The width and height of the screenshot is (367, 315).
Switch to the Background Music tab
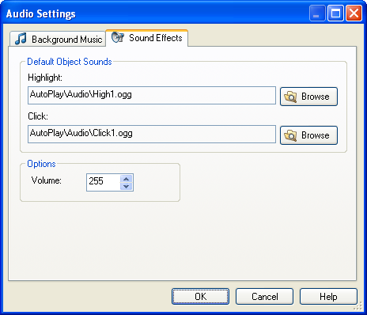pos(58,39)
